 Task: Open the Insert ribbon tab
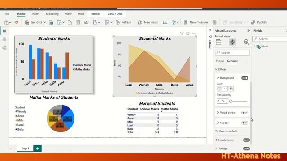click(35, 14)
